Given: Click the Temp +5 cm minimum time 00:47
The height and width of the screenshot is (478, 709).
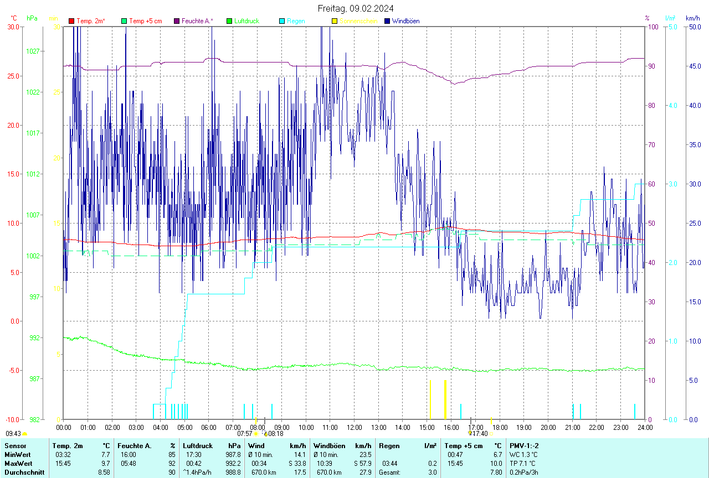Looking at the screenshot, I should (x=455, y=455).
